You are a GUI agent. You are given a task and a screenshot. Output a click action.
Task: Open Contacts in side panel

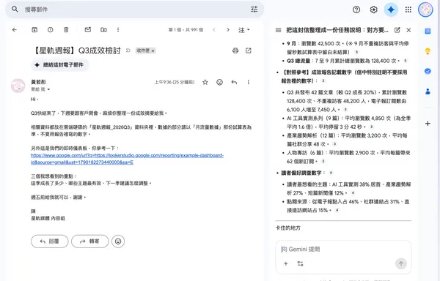click(x=428, y=91)
